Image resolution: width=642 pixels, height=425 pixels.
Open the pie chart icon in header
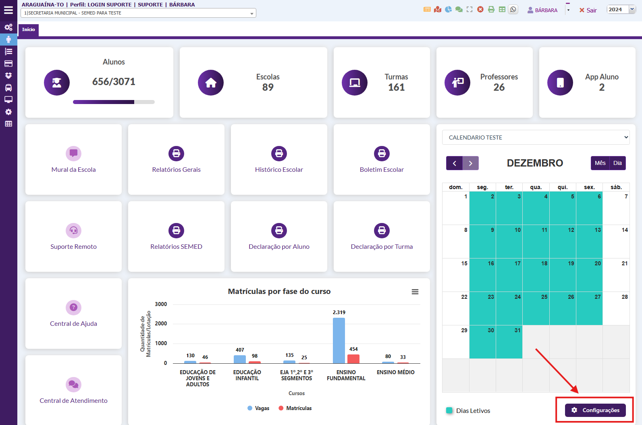[448, 10]
